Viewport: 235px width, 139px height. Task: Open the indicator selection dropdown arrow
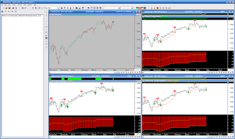pos(58,8)
